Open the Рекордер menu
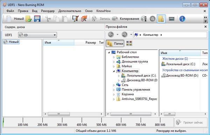The image size is (210, 135). click(48, 11)
